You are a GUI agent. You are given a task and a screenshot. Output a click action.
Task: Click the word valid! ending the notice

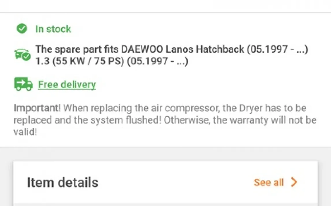pyautogui.click(x=25, y=132)
